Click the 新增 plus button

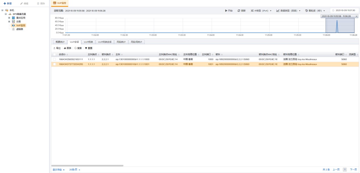click(8, 3)
